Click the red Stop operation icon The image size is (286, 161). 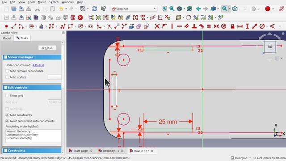click(80, 17)
